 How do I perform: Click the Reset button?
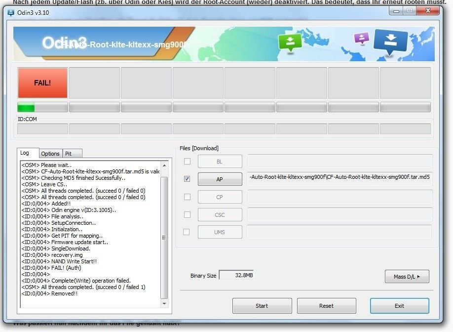tap(327, 306)
